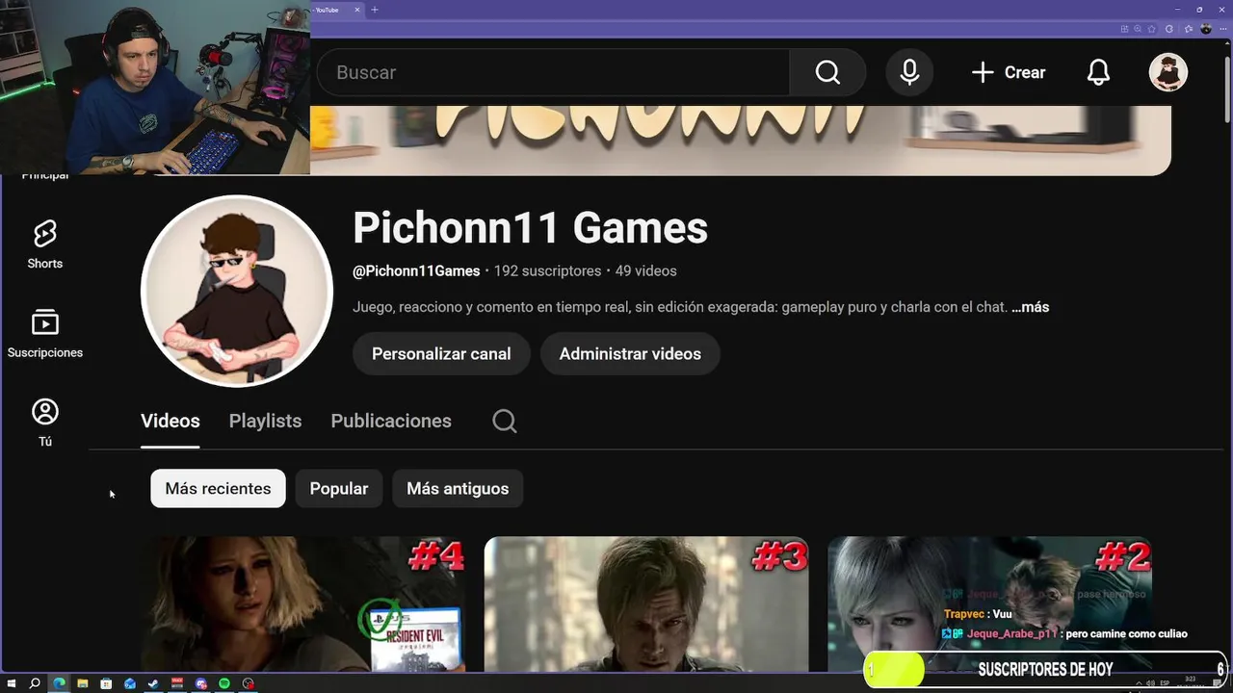The image size is (1233, 693).
Task: Click Personalizar canal button
Action: pyautogui.click(x=441, y=353)
